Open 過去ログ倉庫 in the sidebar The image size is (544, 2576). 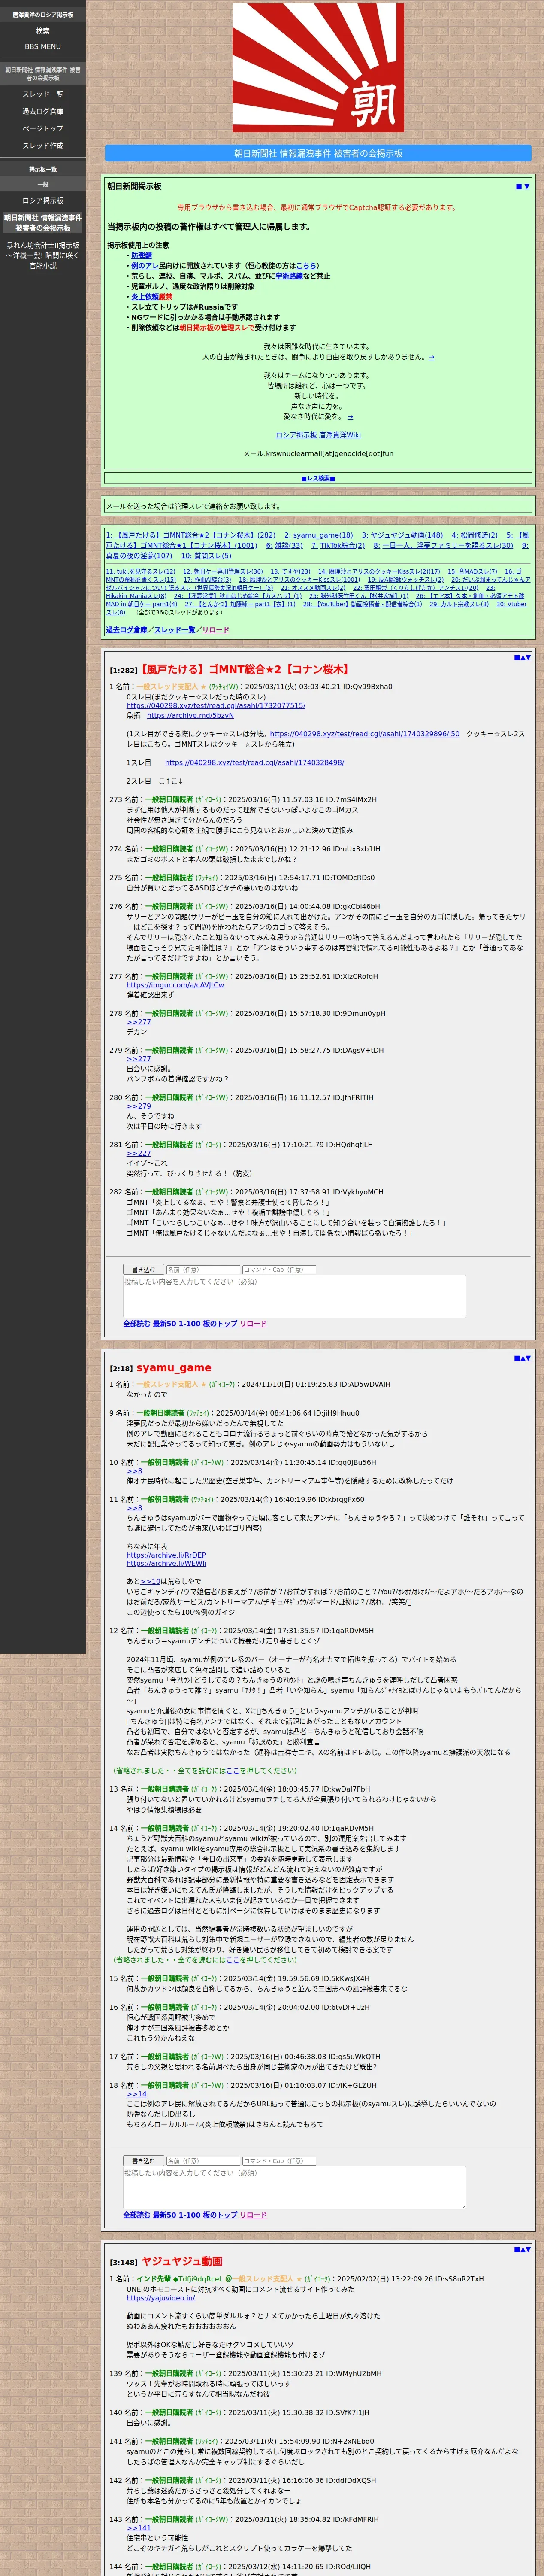click(x=43, y=111)
